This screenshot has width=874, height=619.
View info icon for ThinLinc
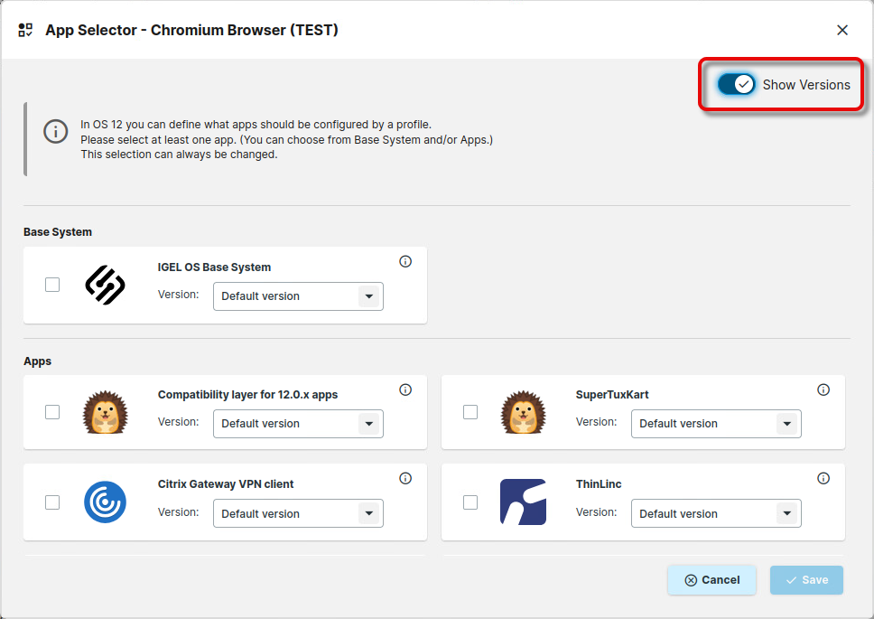(823, 479)
